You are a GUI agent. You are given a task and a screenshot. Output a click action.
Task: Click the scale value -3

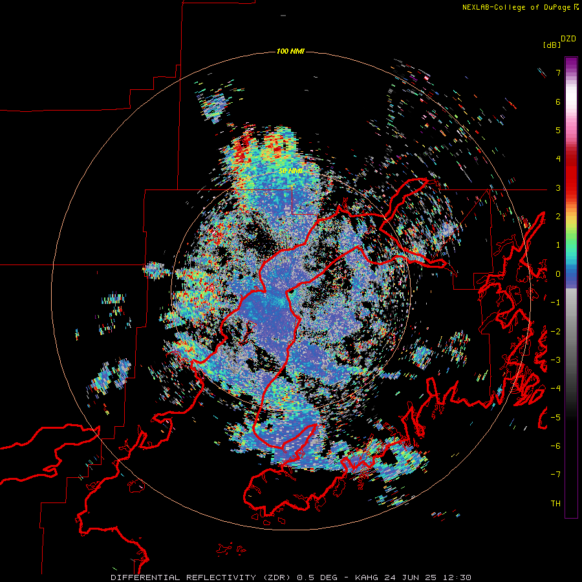(555, 360)
